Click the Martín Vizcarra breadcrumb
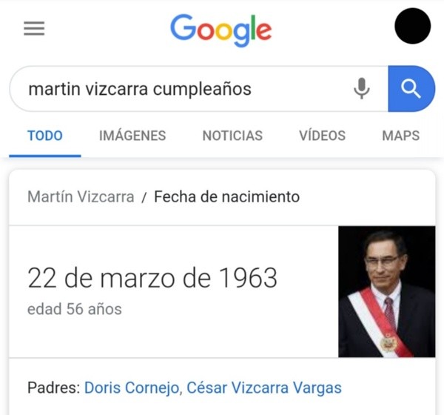444x415 pixels. tap(81, 196)
